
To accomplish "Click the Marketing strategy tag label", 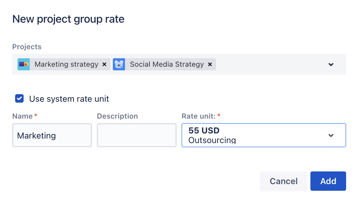I will tap(66, 64).
